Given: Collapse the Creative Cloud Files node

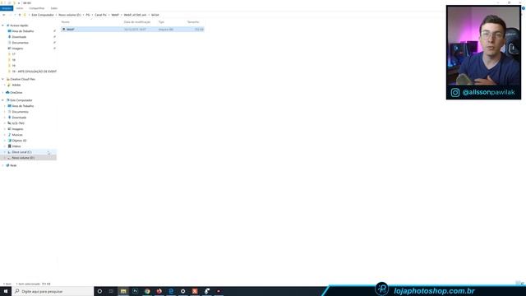Looking at the screenshot, I should pyautogui.click(x=3, y=79).
